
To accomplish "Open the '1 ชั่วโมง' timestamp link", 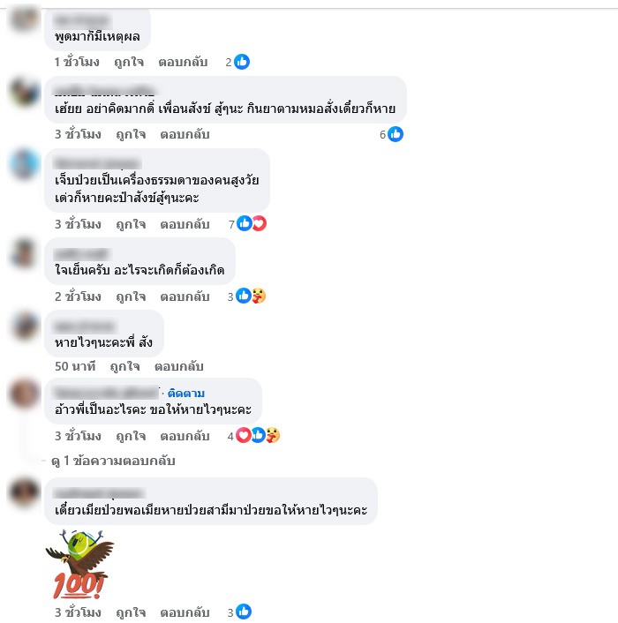I will point(77,62).
